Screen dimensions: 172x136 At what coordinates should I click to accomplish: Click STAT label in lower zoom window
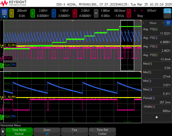tap(8, 110)
